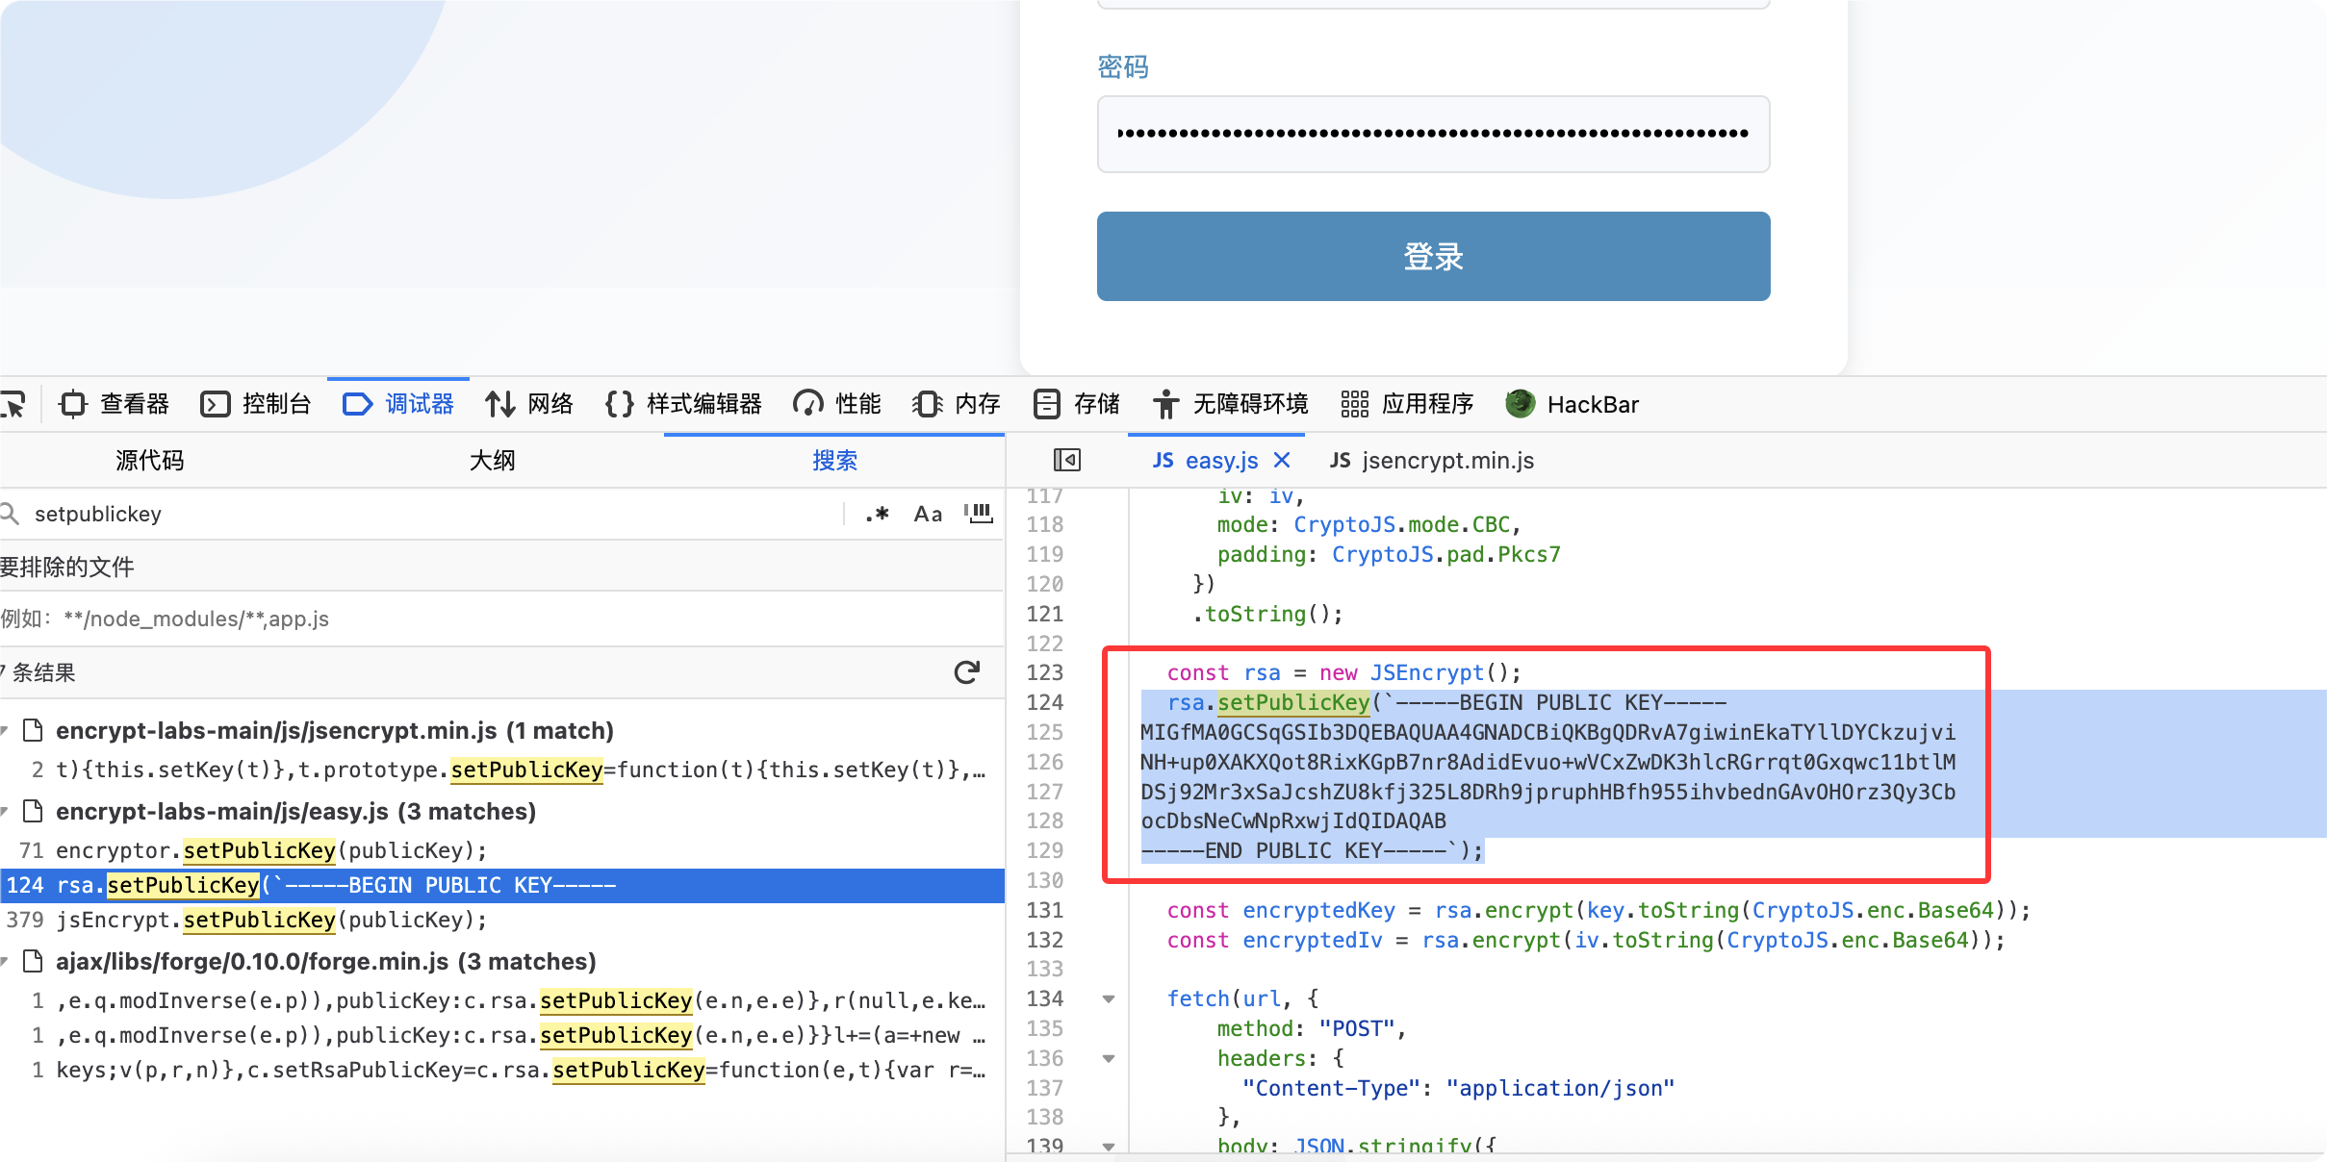Toggle regular expression search option

tap(877, 514)
